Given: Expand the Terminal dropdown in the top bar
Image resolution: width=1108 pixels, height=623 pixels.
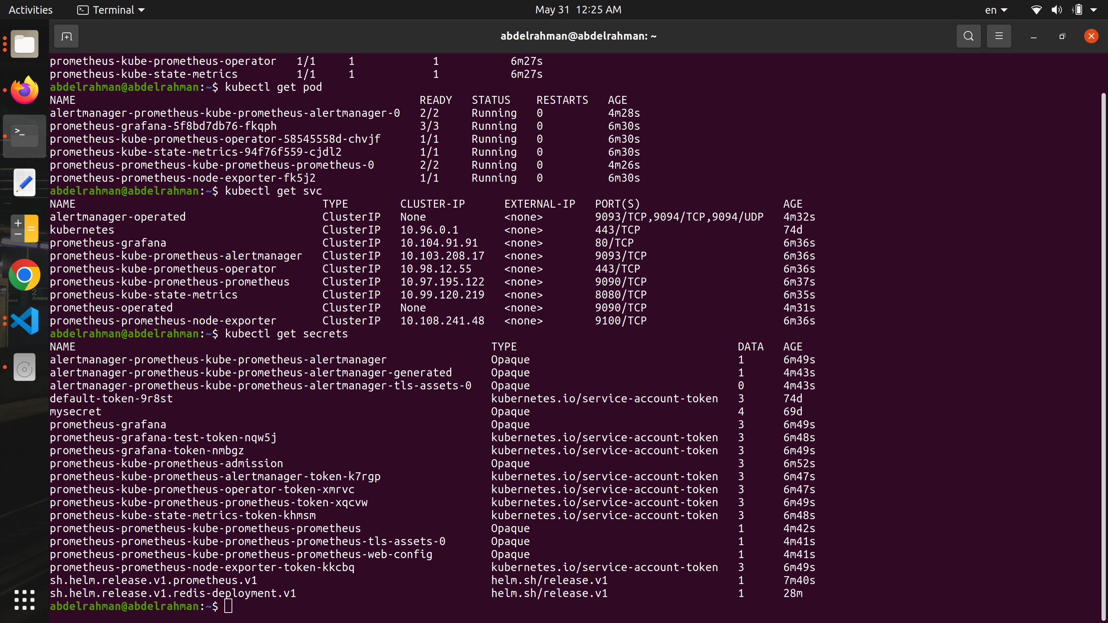Looking at the screenshot, I should [x=110, y=9].
